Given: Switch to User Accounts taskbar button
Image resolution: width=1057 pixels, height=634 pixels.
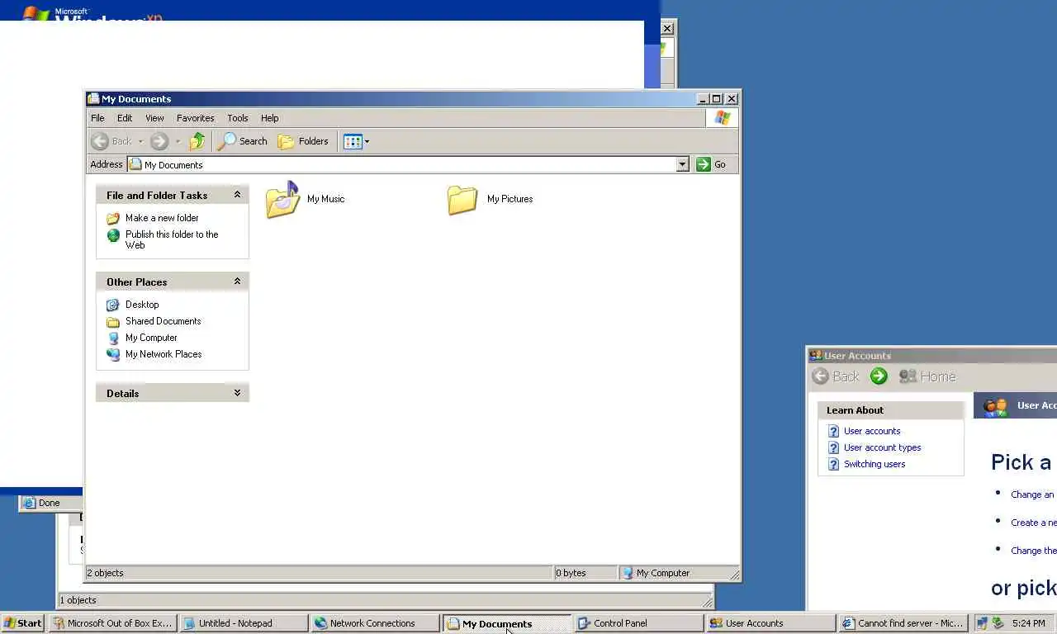Looking at the screenshot, I should [770, 623].
